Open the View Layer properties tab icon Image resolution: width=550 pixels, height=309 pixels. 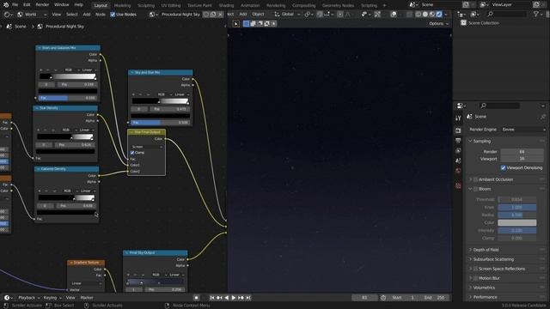[x=458, y=150]
